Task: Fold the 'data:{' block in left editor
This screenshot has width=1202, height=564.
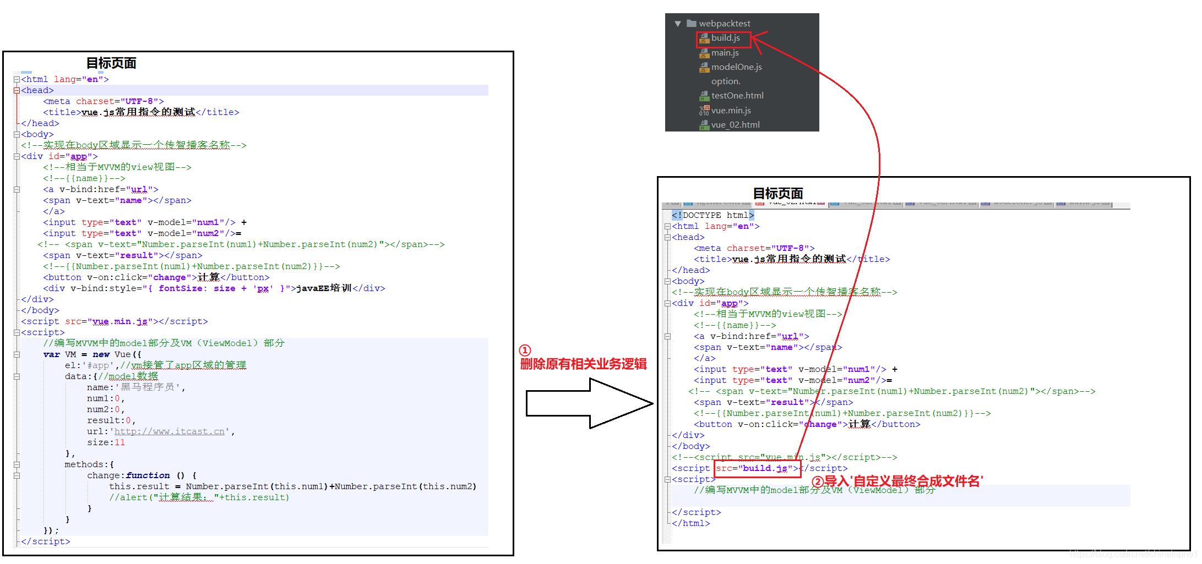Action: coord(17,376)
